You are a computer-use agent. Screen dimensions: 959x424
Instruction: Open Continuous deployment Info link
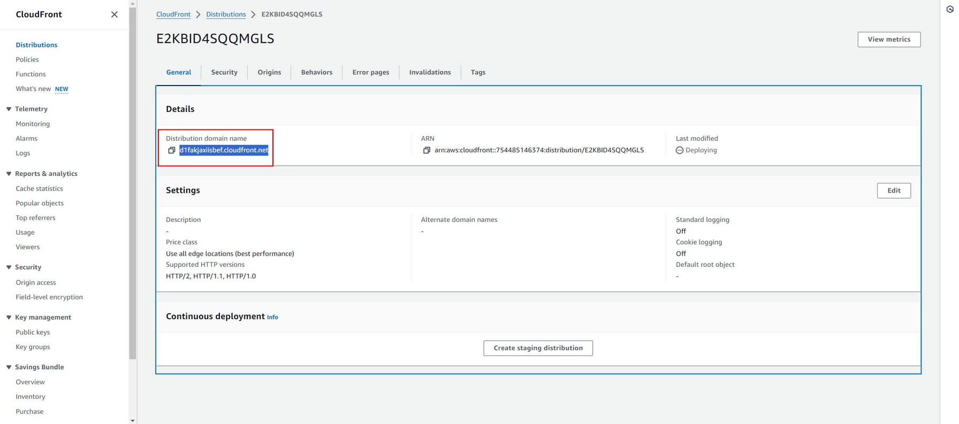click(x=272, y=317)
